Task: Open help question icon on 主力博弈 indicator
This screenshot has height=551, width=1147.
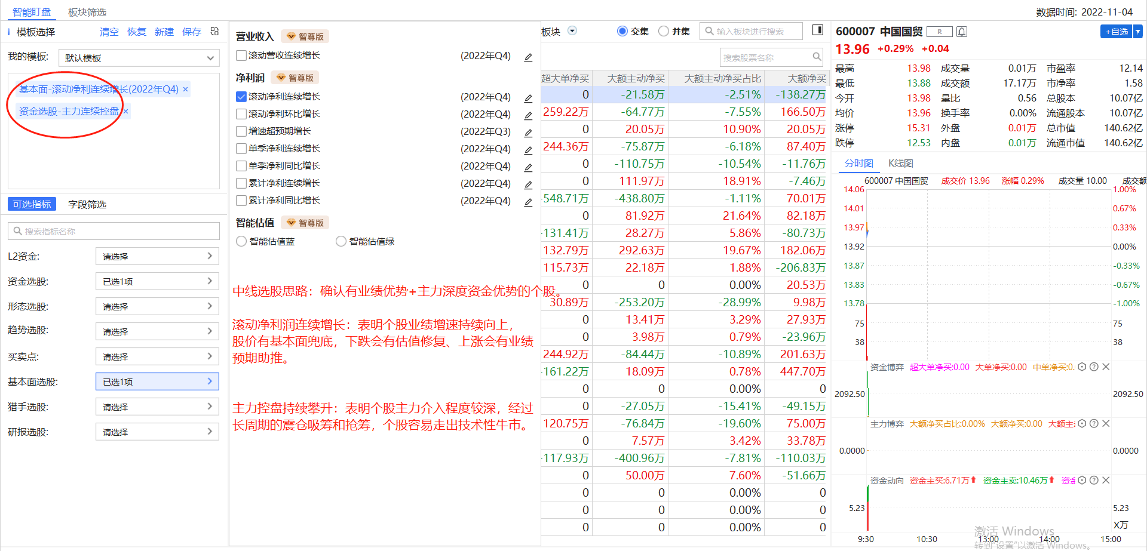Action: coord(1094,424)
